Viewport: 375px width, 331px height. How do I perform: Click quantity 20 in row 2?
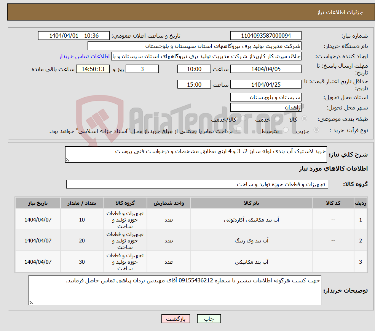[x=82, y=241]
